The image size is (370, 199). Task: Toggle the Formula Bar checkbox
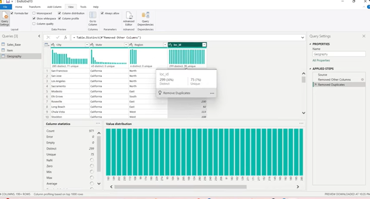(x=12, y=13)
